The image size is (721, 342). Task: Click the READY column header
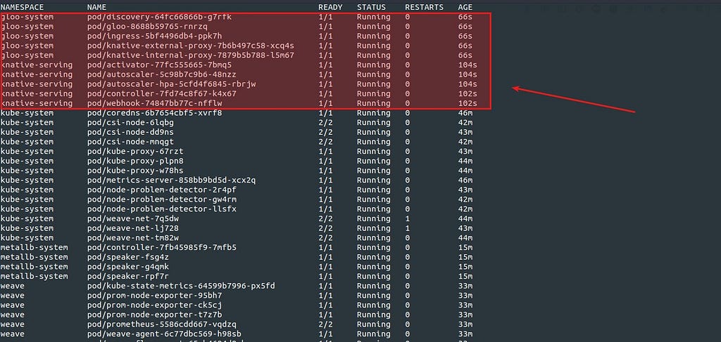330,7
